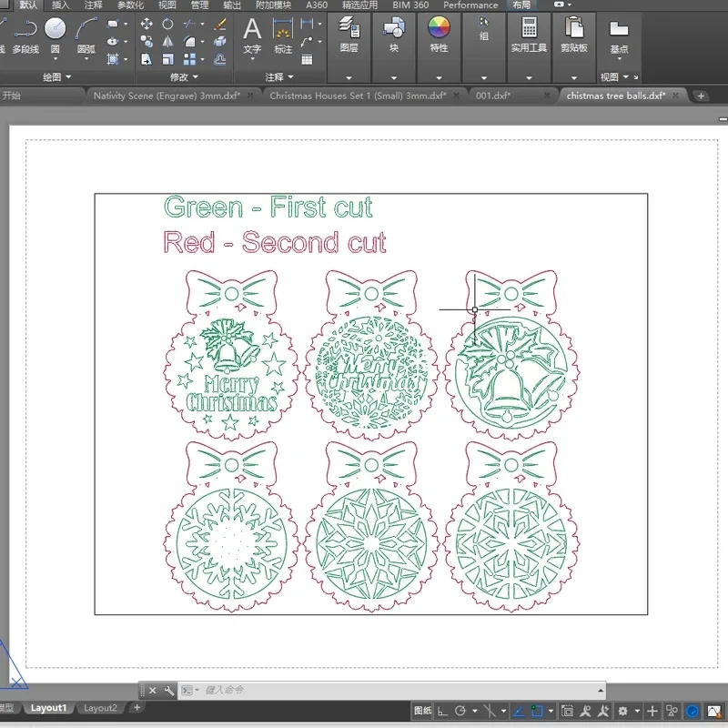Toggle Ortho mode in status bar

click(442, 711)
